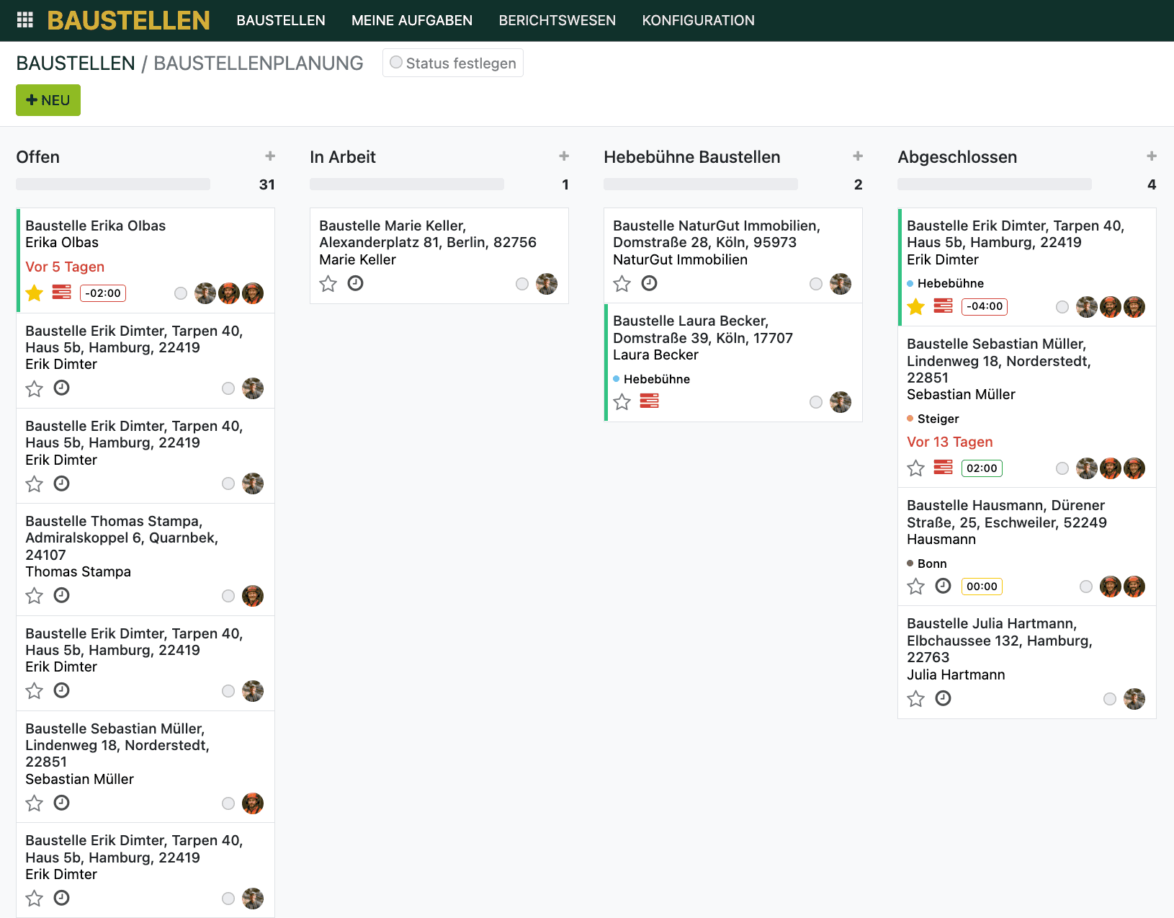
Task: Open clock activity on Sebastian Müller Offen card
Action: (62, 803)
